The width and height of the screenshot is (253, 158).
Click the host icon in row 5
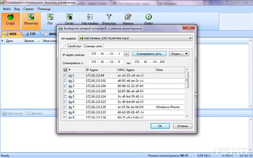70,97
